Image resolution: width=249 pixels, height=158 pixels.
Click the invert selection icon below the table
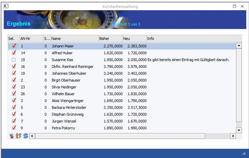pos(18,136)
